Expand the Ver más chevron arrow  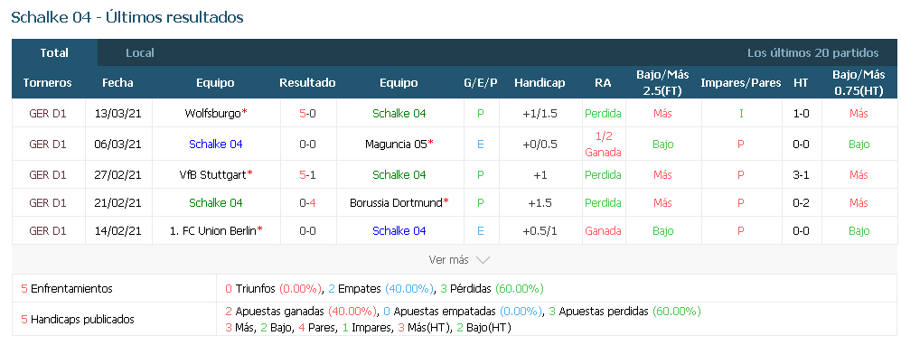coord(483,260)
